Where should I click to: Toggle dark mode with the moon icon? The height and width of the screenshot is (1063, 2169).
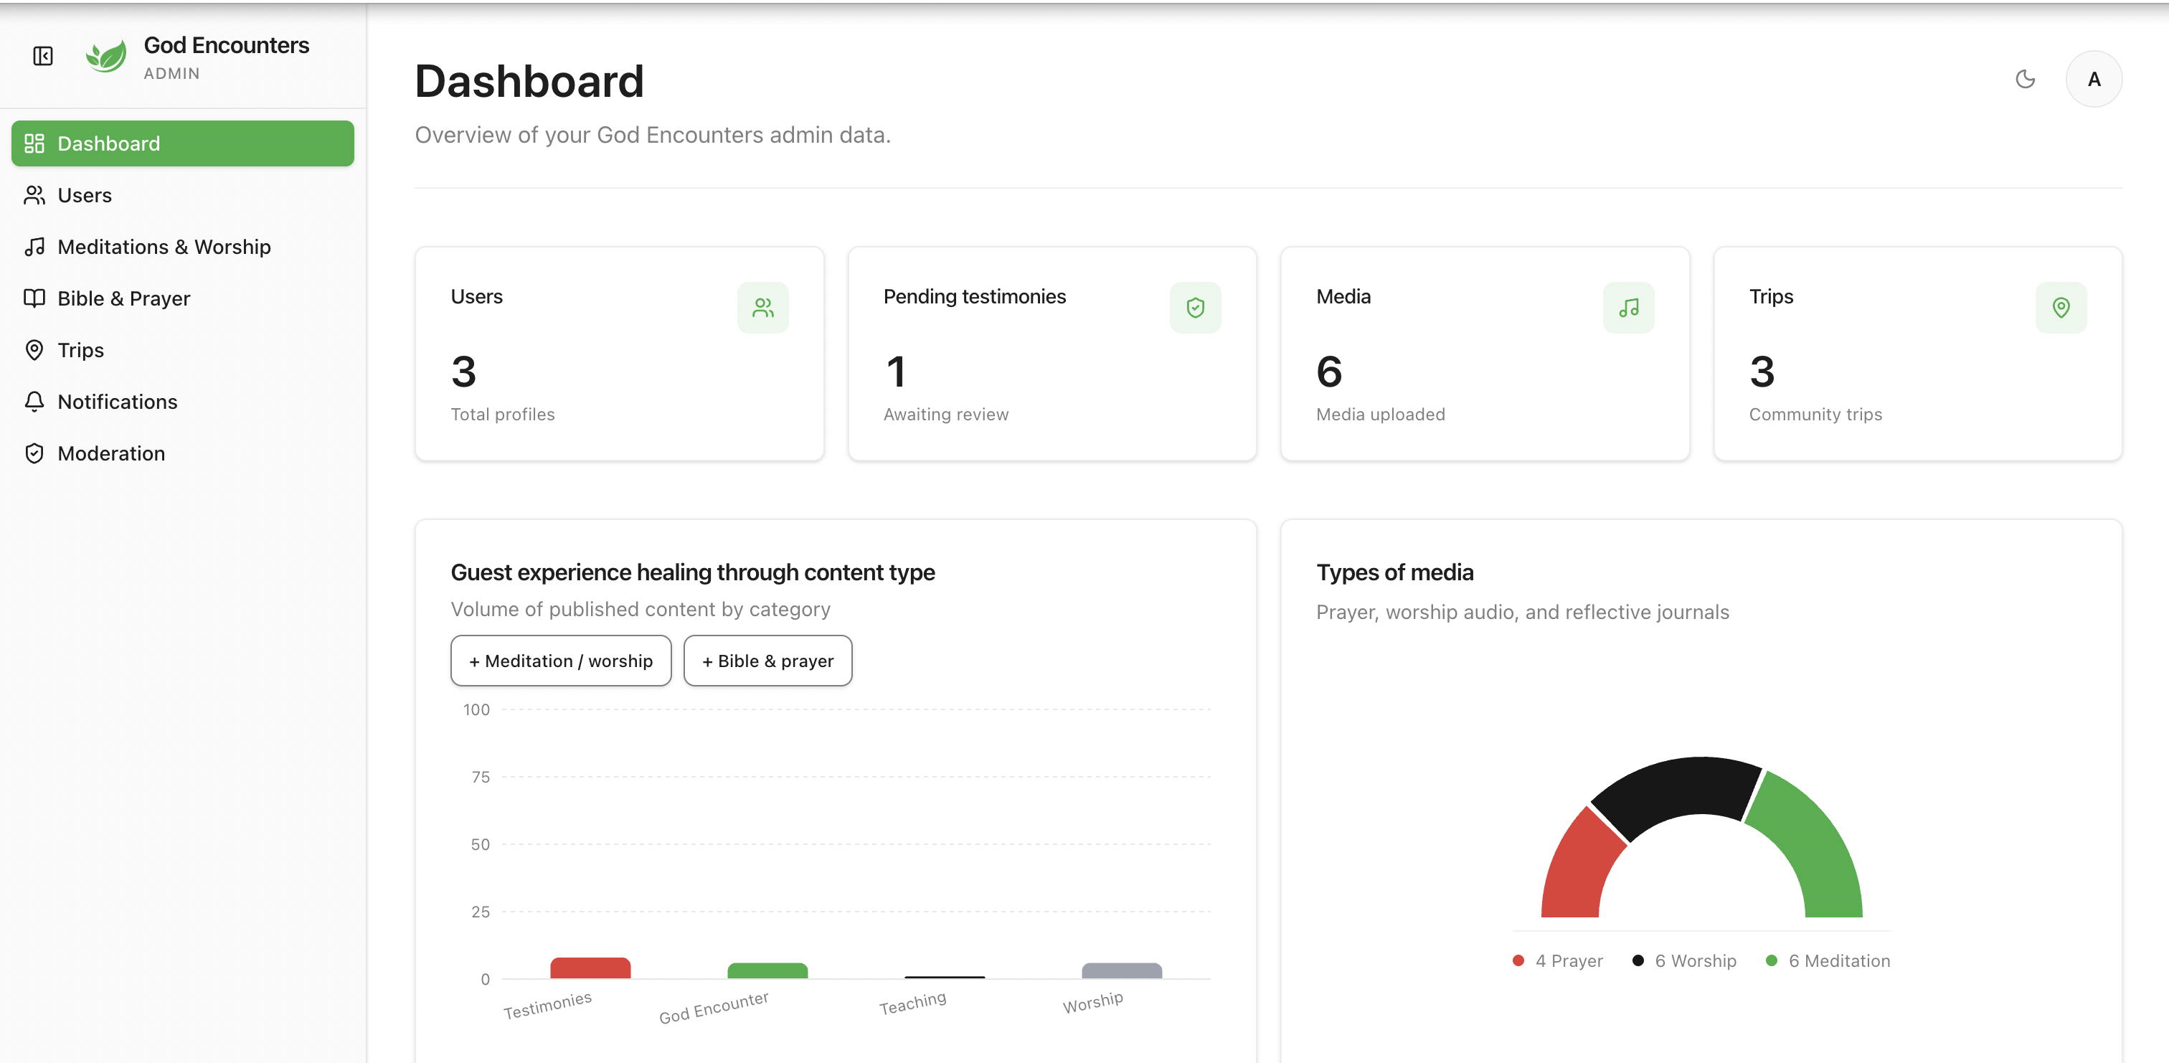[x=2026, y=79]
